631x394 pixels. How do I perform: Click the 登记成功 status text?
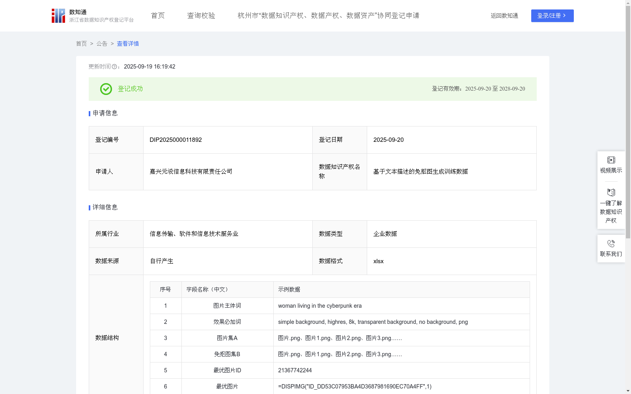[x=130, y=89]
